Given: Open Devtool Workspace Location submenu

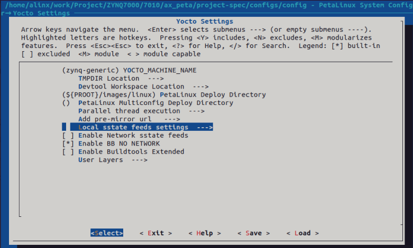Looking at the screenshot, I should click(143, 87).
